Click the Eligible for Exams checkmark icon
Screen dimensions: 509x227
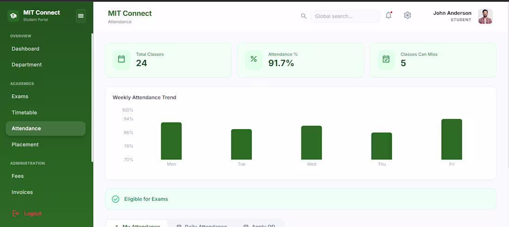[116, 199]
